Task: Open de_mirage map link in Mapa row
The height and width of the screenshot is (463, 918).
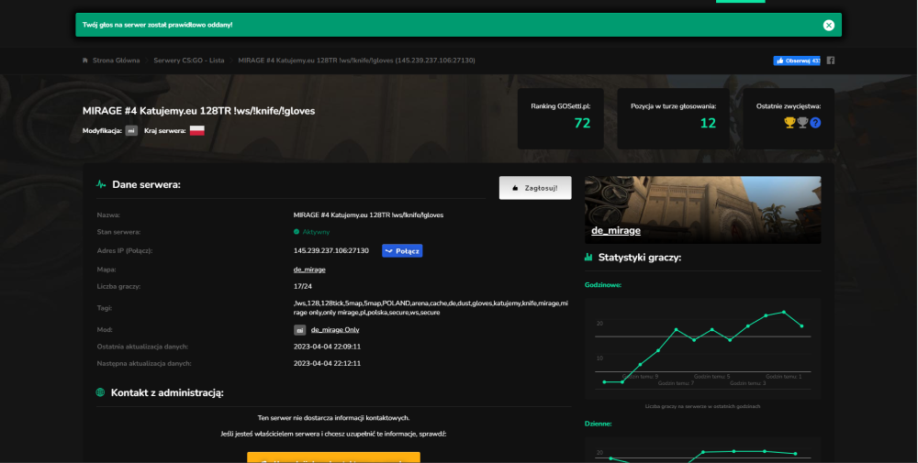Action: pos(309,270)
